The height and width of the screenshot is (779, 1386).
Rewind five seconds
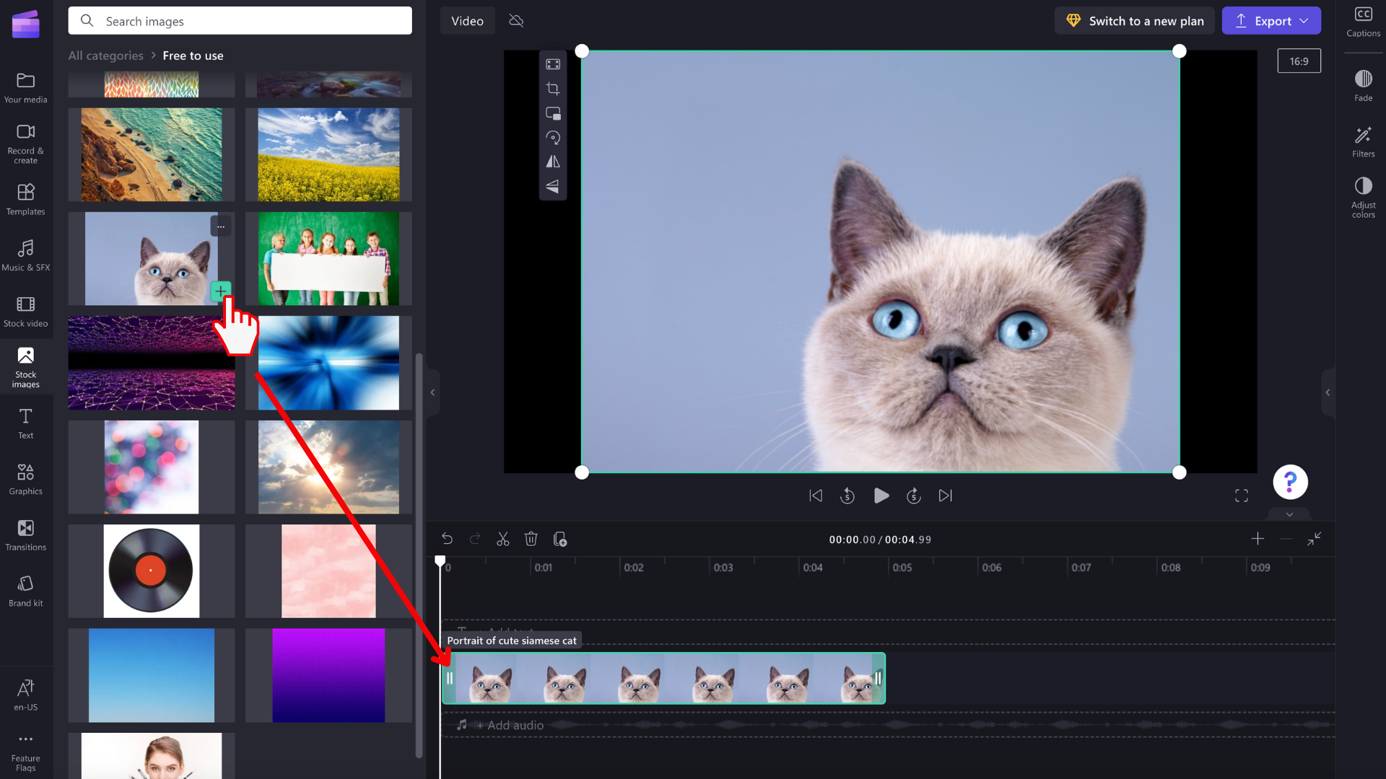pos(847,496)
